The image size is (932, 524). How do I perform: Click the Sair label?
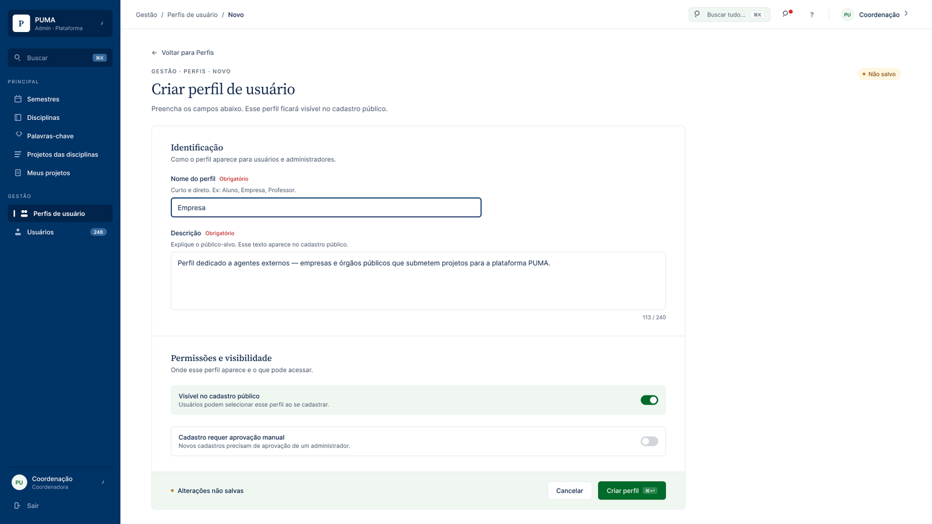point(33,506)
